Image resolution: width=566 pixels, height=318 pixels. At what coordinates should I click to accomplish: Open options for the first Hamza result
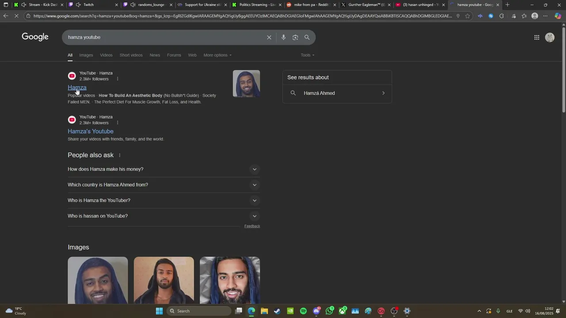117,79
